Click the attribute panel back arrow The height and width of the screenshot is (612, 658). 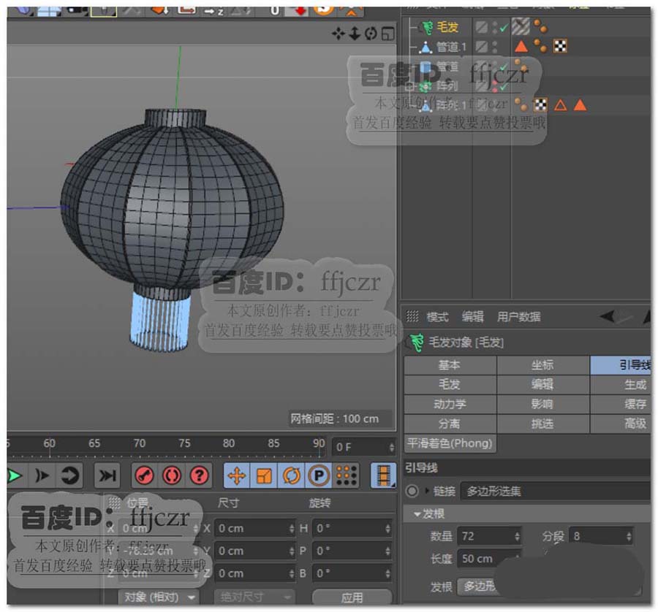tap(608, 316)
